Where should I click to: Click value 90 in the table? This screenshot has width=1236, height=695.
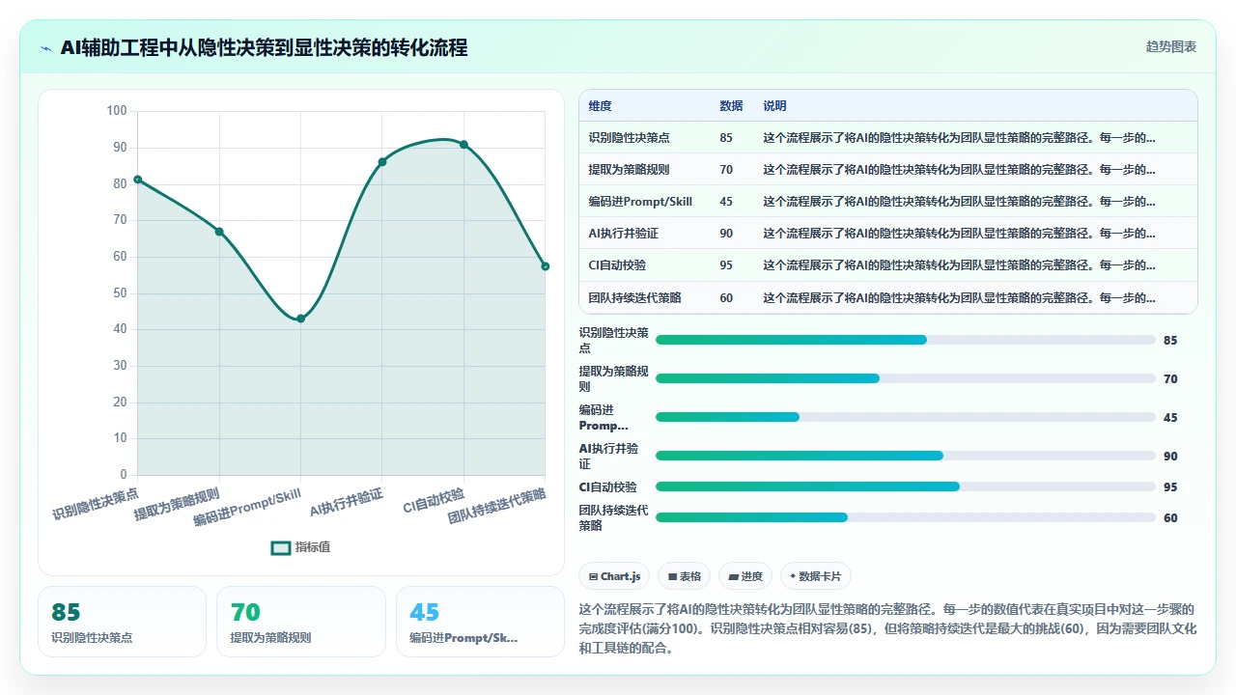[726, 234]
